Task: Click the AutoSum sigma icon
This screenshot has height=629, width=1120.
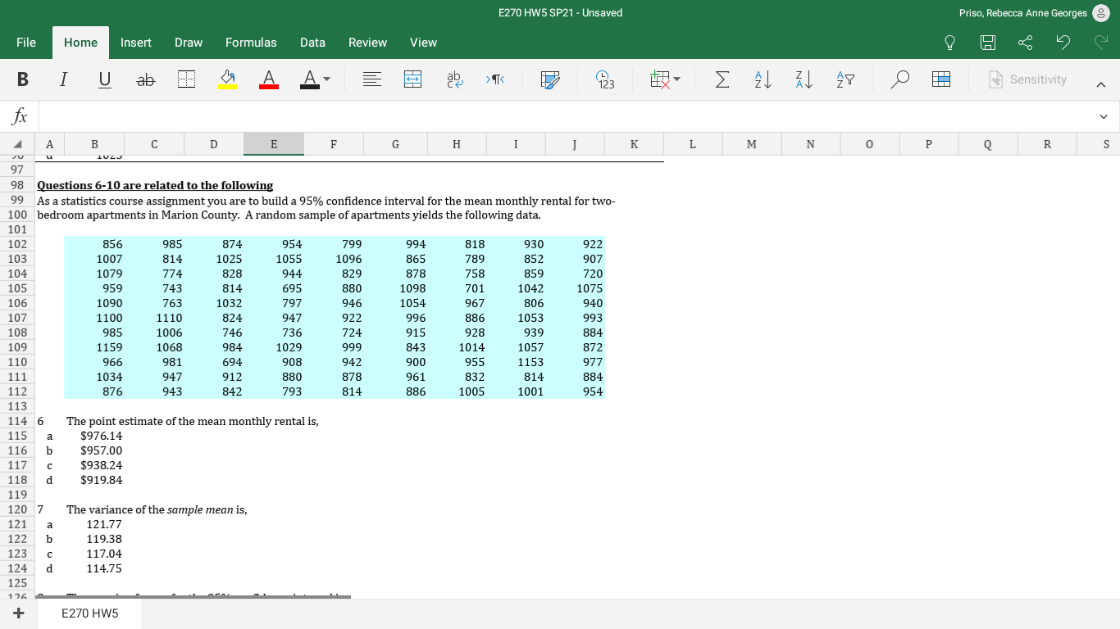Action: [x=722, y=79]
